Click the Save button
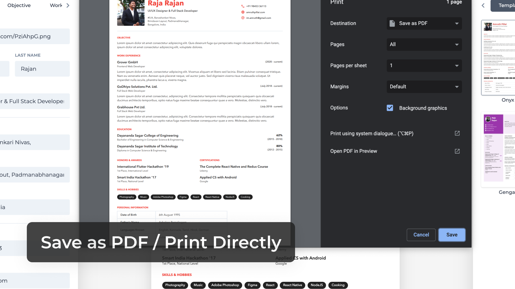Image resolution: width=515 pixels, height=289 pixels. point(452,235)
